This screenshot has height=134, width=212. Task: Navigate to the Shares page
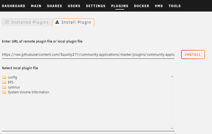(55, 6)
